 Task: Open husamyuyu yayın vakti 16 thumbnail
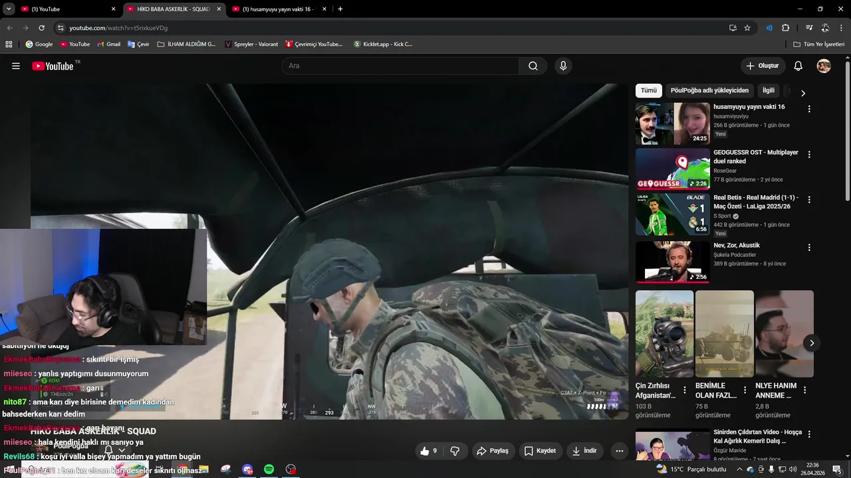pyautogui.click(x=672, y=123)
